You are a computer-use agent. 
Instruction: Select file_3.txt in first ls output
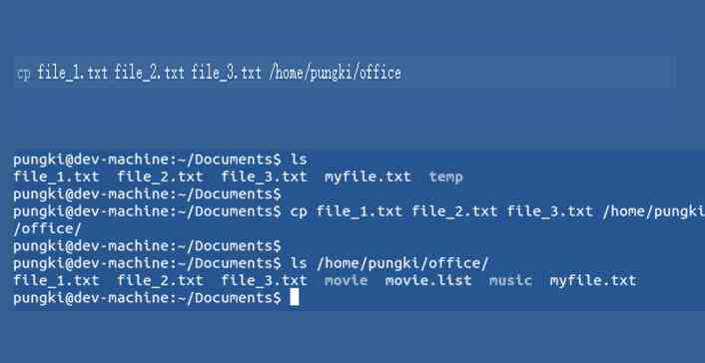pos(264,177)
